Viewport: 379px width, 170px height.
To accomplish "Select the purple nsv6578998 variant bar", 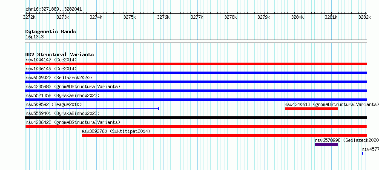I will [x=327, y=144].
